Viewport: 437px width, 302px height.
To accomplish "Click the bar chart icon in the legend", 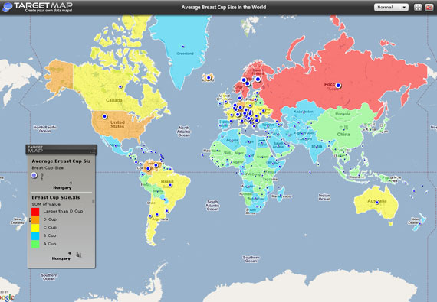I will coord(79,254).
